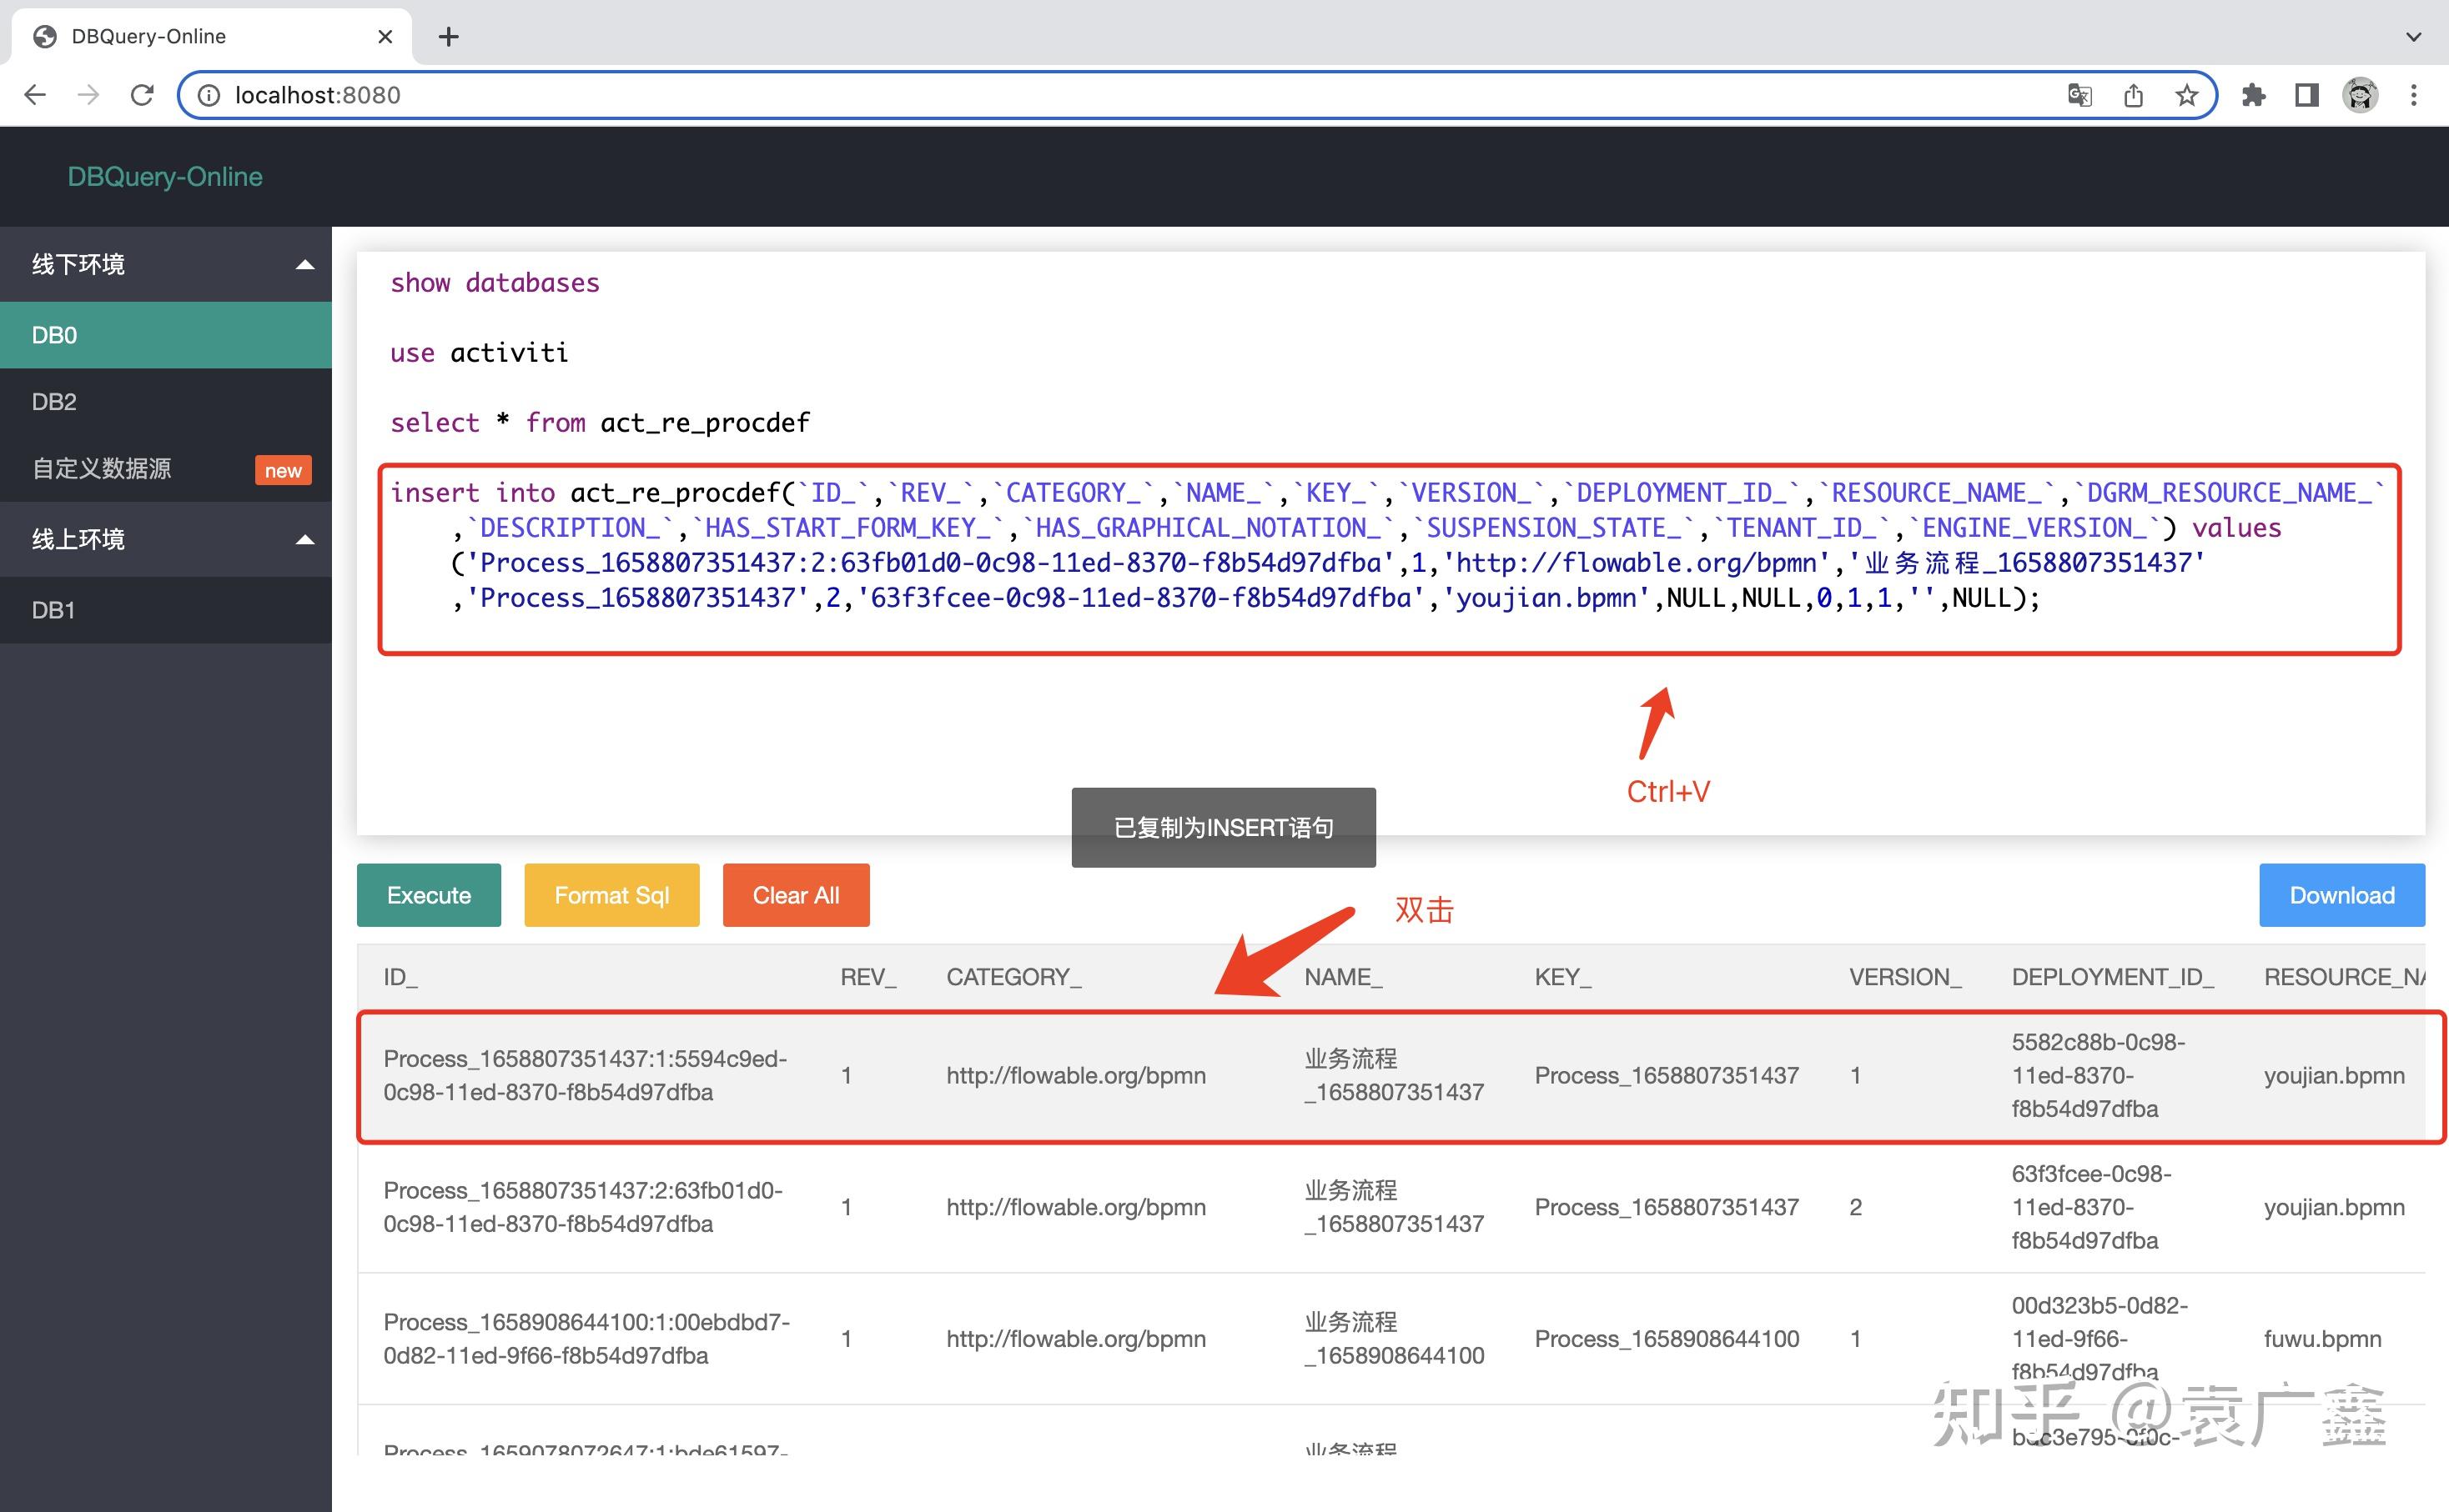Viewport: 2449px width, 1512px height.
Task: Click the share page icon
Action: (2133, 95)
